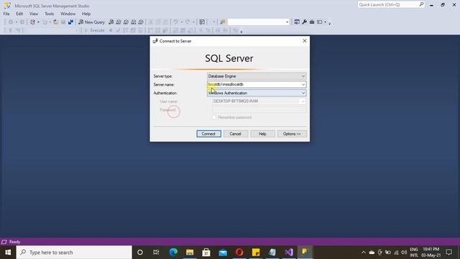Open the Tools menu
The height and width of the screenshot is (259, 460).
tap(50, 14)
